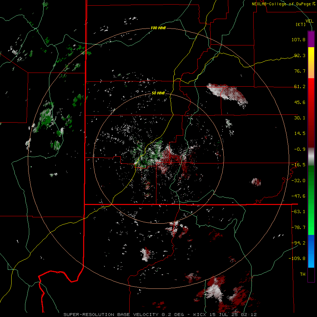
Task: Click the -109.8 velocity scale value
Action: click(297, 259)
